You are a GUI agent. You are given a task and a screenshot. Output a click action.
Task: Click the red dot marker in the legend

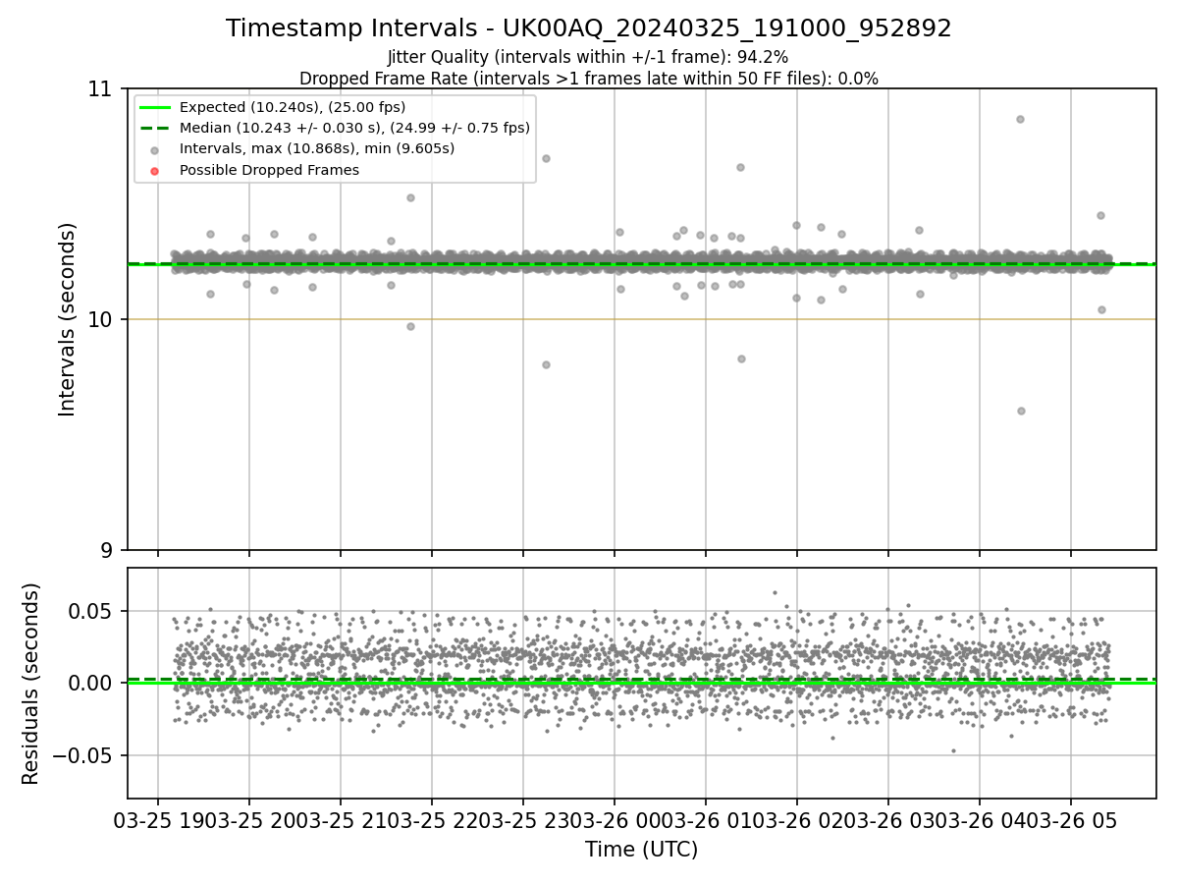pyautogui.click(x=155, y=170)
